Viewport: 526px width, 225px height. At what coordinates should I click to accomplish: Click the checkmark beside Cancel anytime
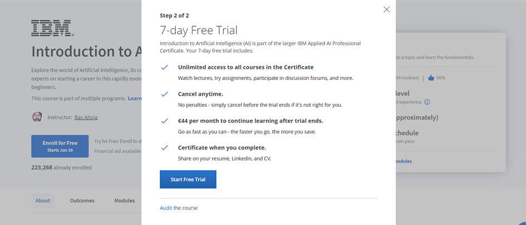164,94
